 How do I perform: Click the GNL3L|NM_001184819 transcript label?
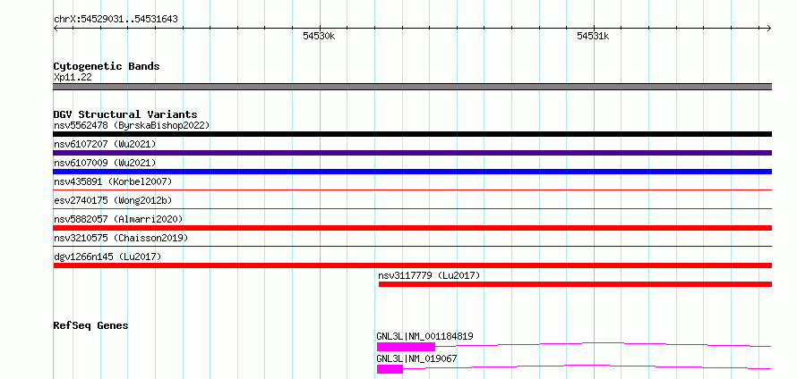pos(425,336)
